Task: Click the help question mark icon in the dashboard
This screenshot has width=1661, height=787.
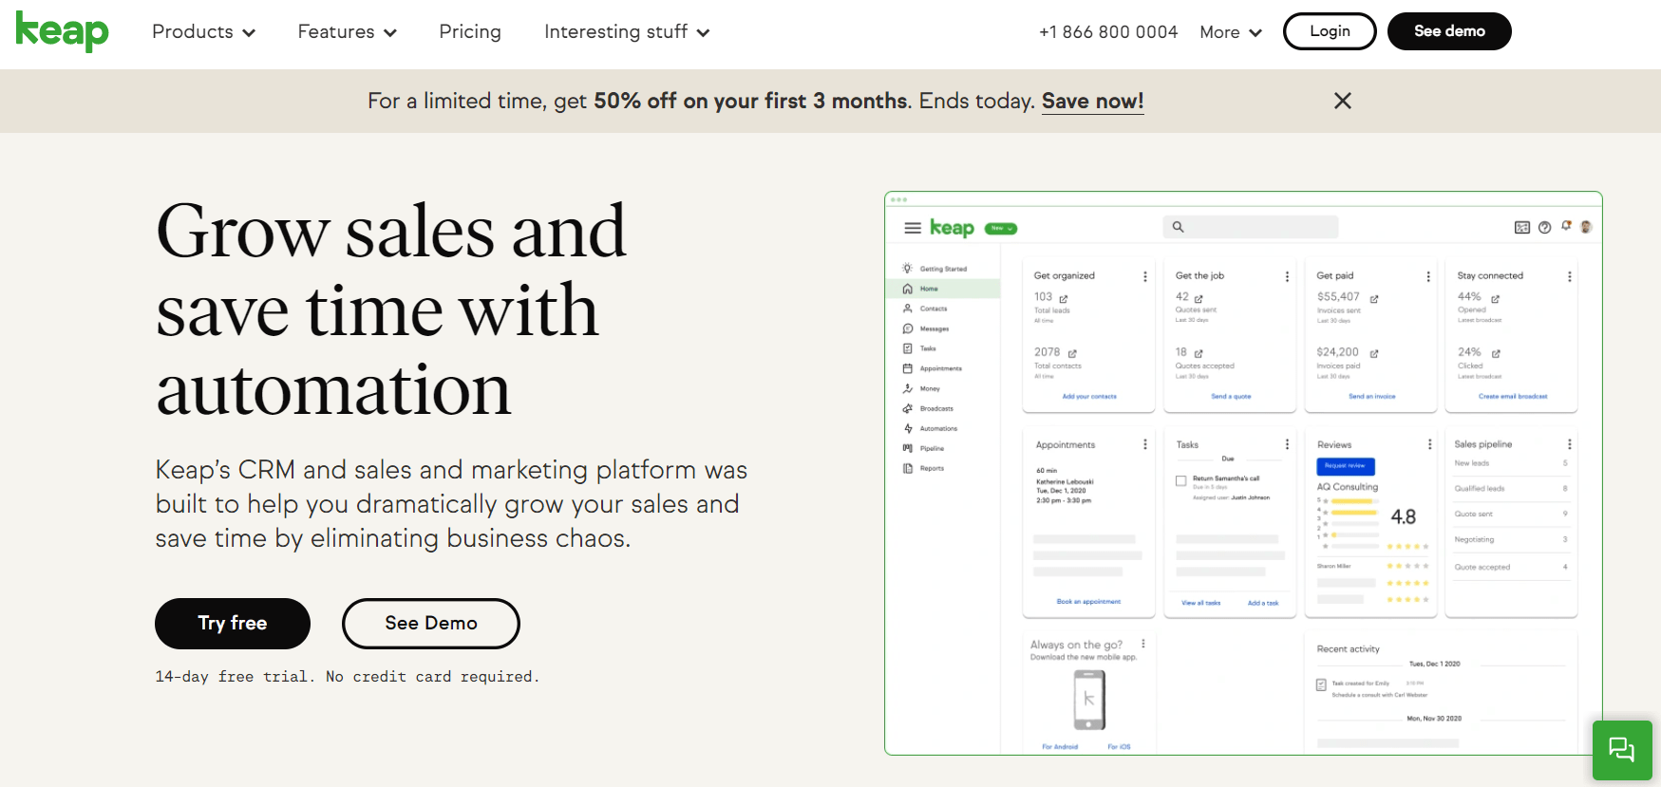Action: (x=1544, y=227)
